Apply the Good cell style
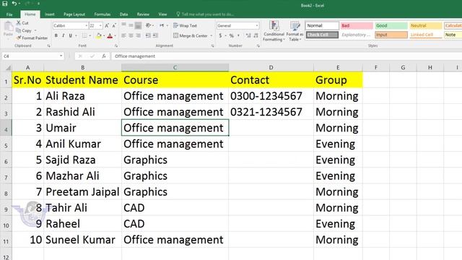 (x=391, y=26)
